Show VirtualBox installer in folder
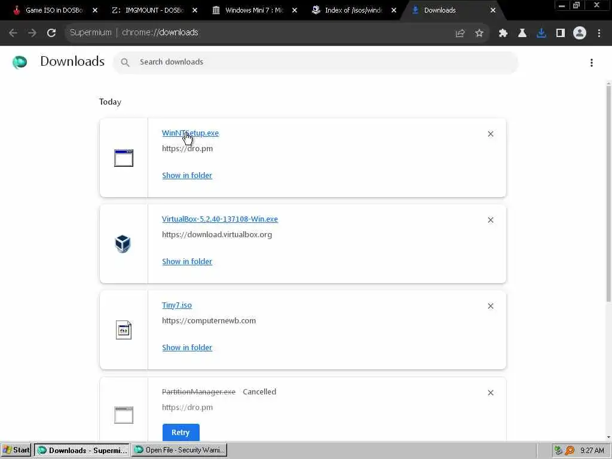The width and height of the screenshot is (612, 459). click(x=187, y=262)
